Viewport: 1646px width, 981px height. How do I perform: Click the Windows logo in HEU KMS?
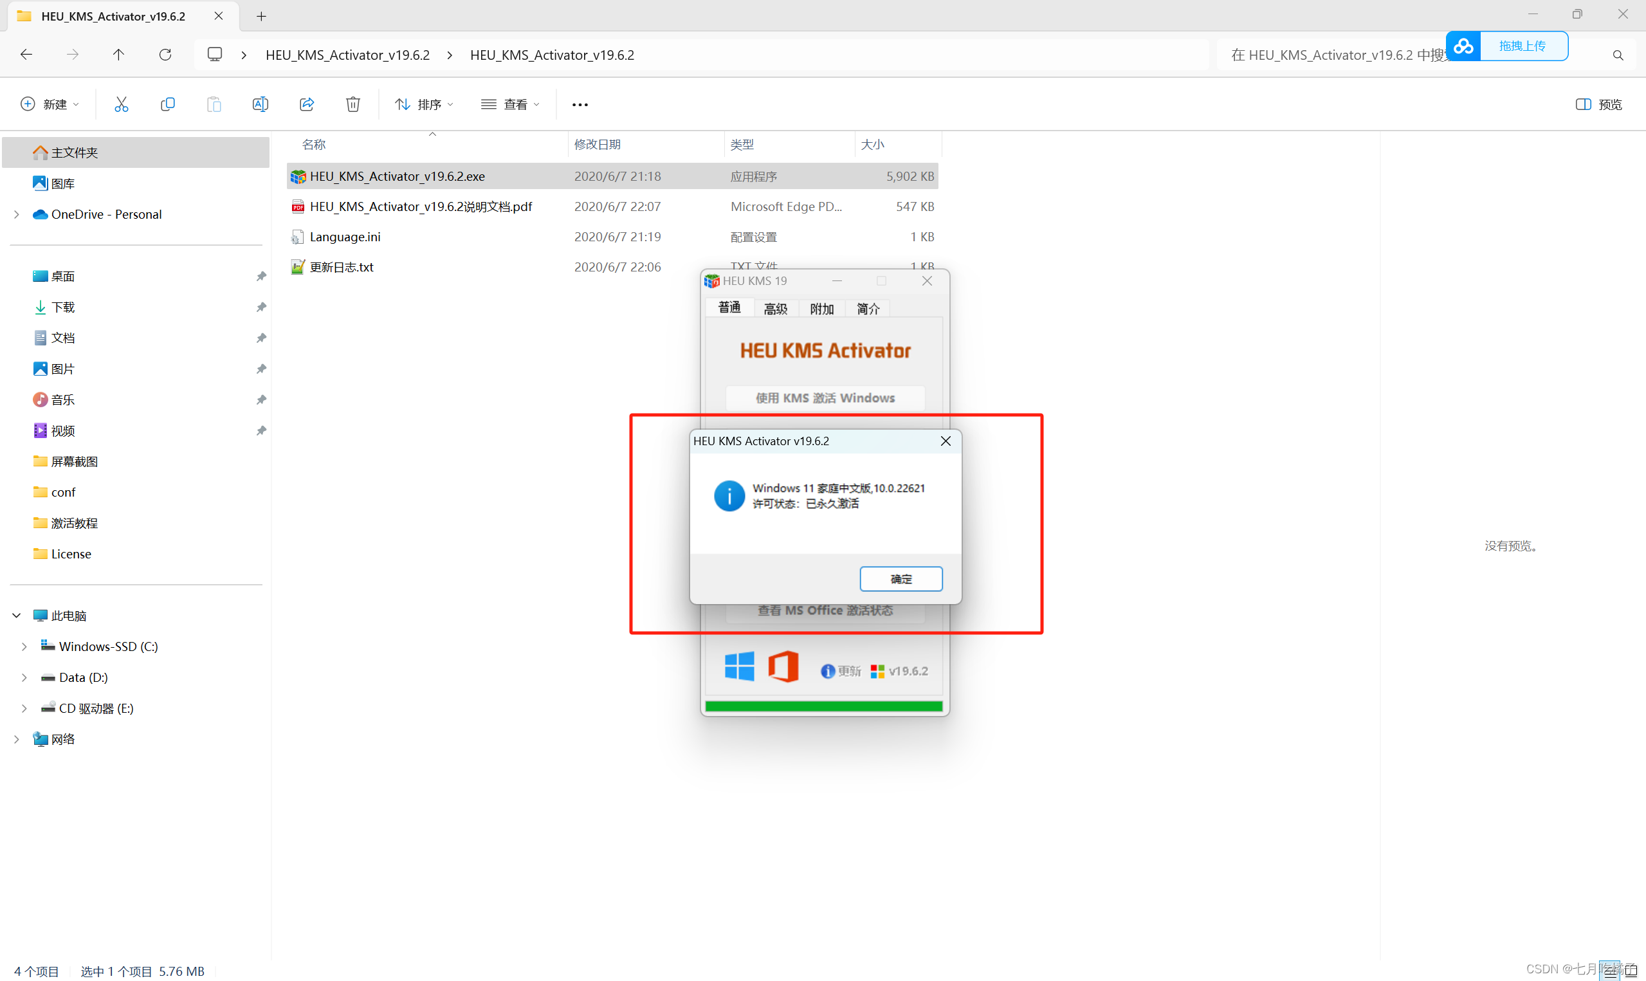739,666
